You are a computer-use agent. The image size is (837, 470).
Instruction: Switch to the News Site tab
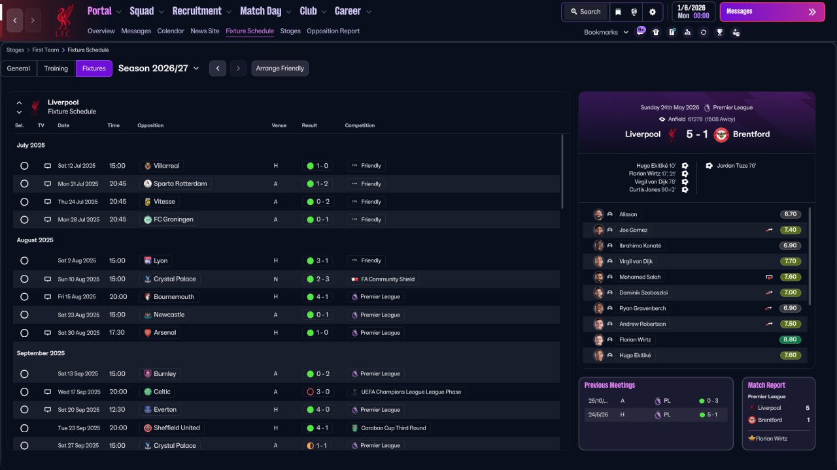(x=205, y=31)
